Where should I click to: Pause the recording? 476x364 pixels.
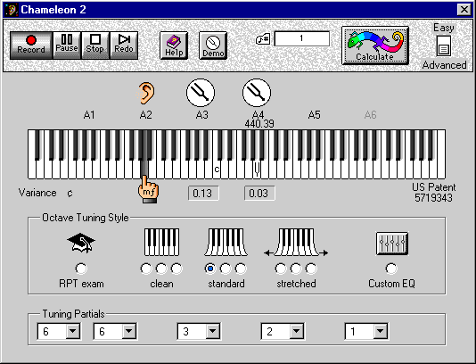tap(67, 45)
